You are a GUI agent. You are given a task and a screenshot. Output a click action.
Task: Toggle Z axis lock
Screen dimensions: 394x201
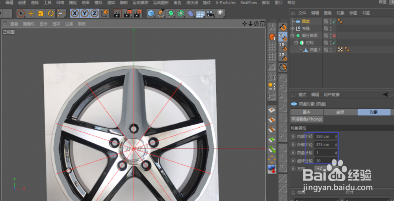(94, 13)
